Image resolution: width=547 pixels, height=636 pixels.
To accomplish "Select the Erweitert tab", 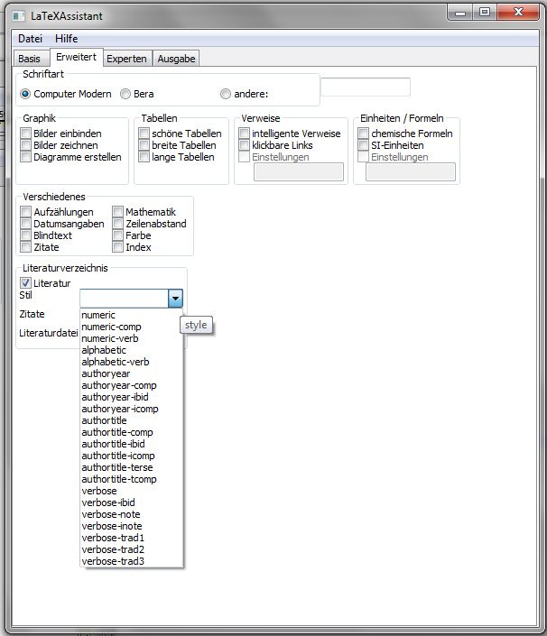I will [x=77, y=57].
